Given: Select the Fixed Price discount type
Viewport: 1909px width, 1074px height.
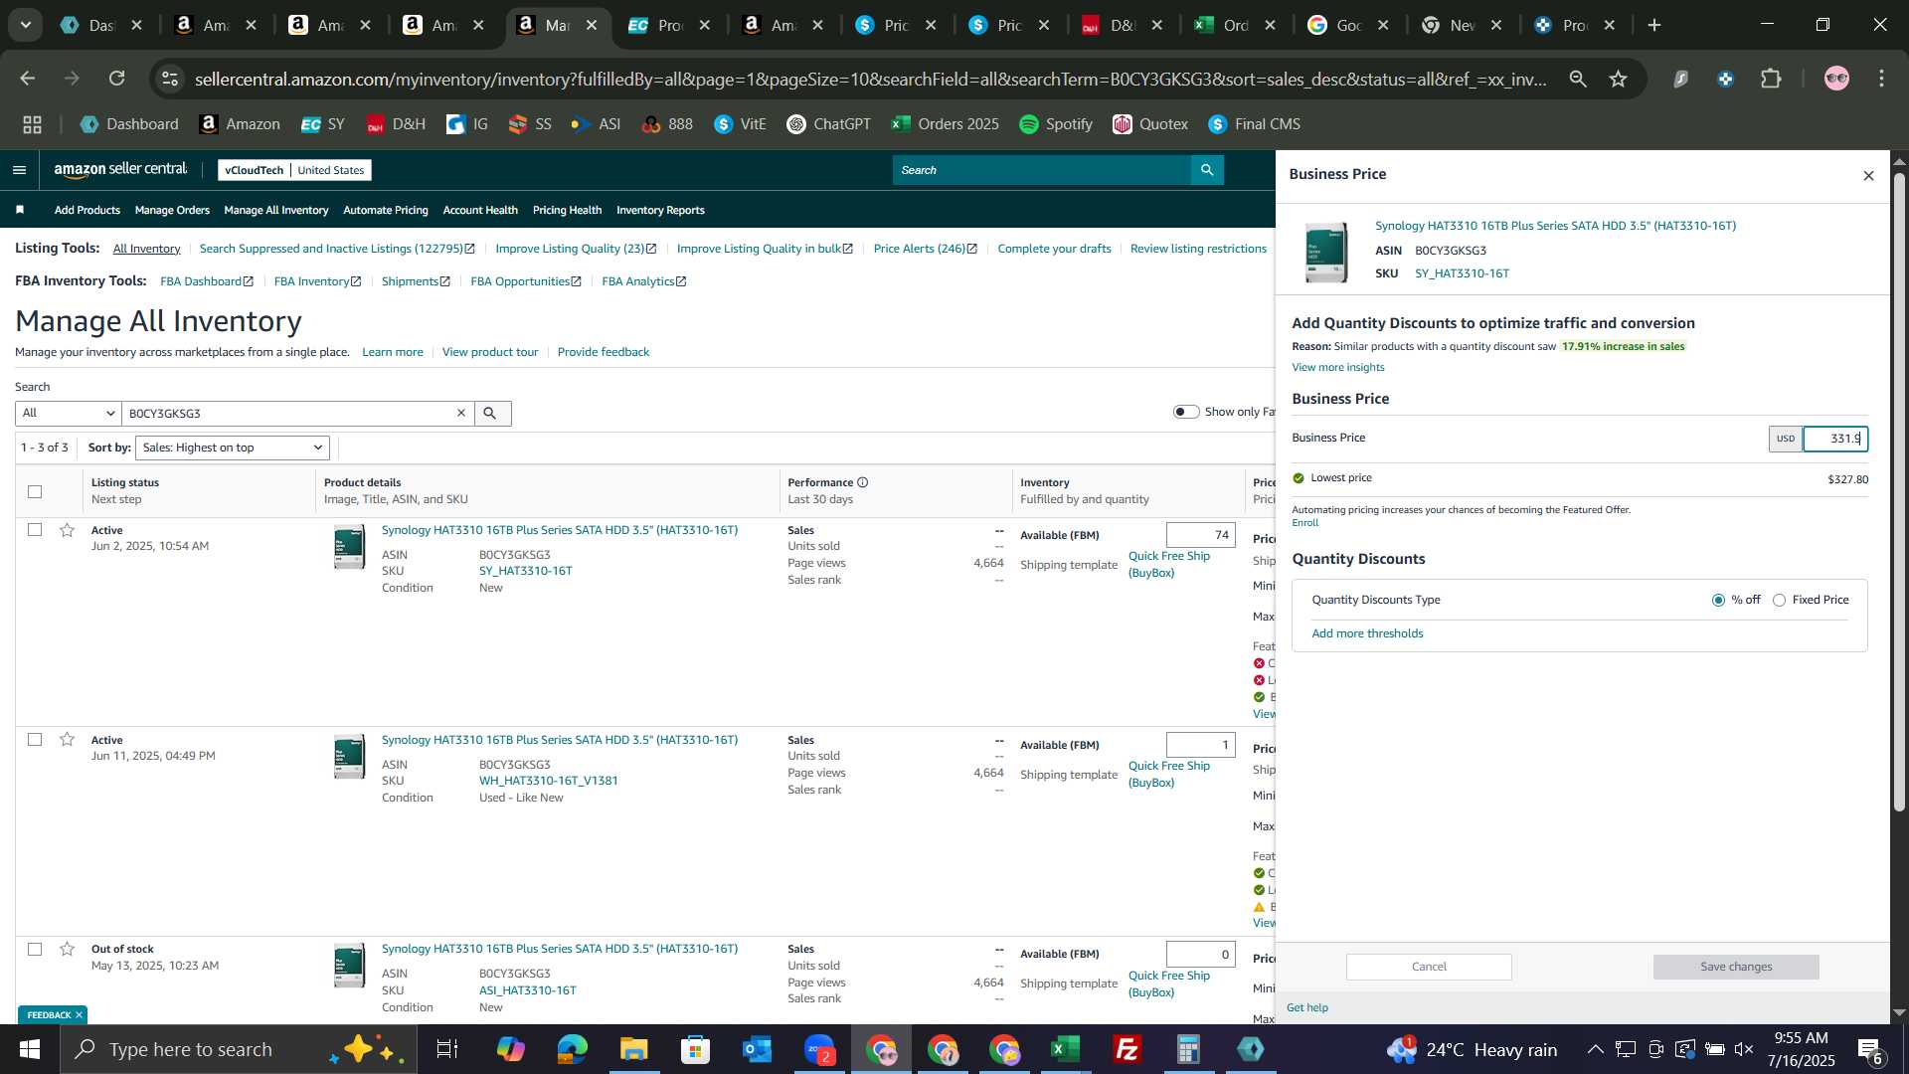Looking at the screenshot, I should [x=1779, y=601].
